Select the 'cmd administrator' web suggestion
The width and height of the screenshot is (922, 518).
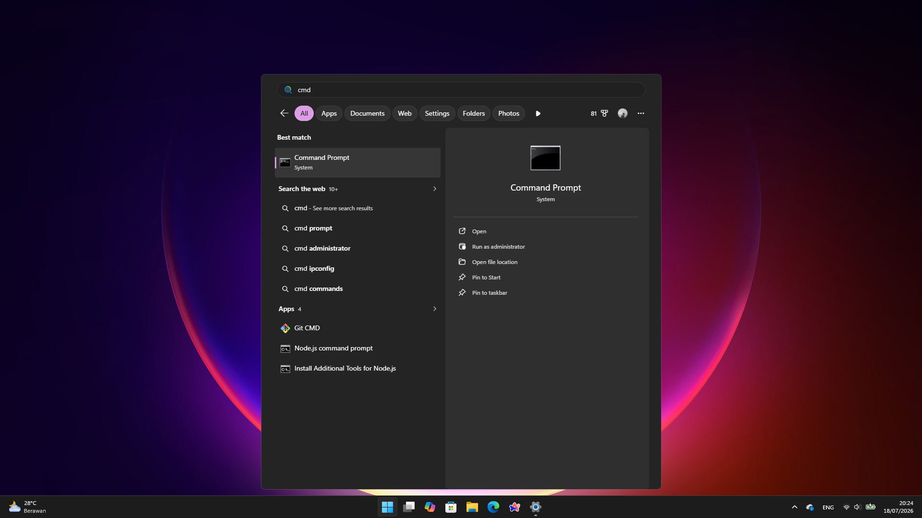tap(357, 249)
